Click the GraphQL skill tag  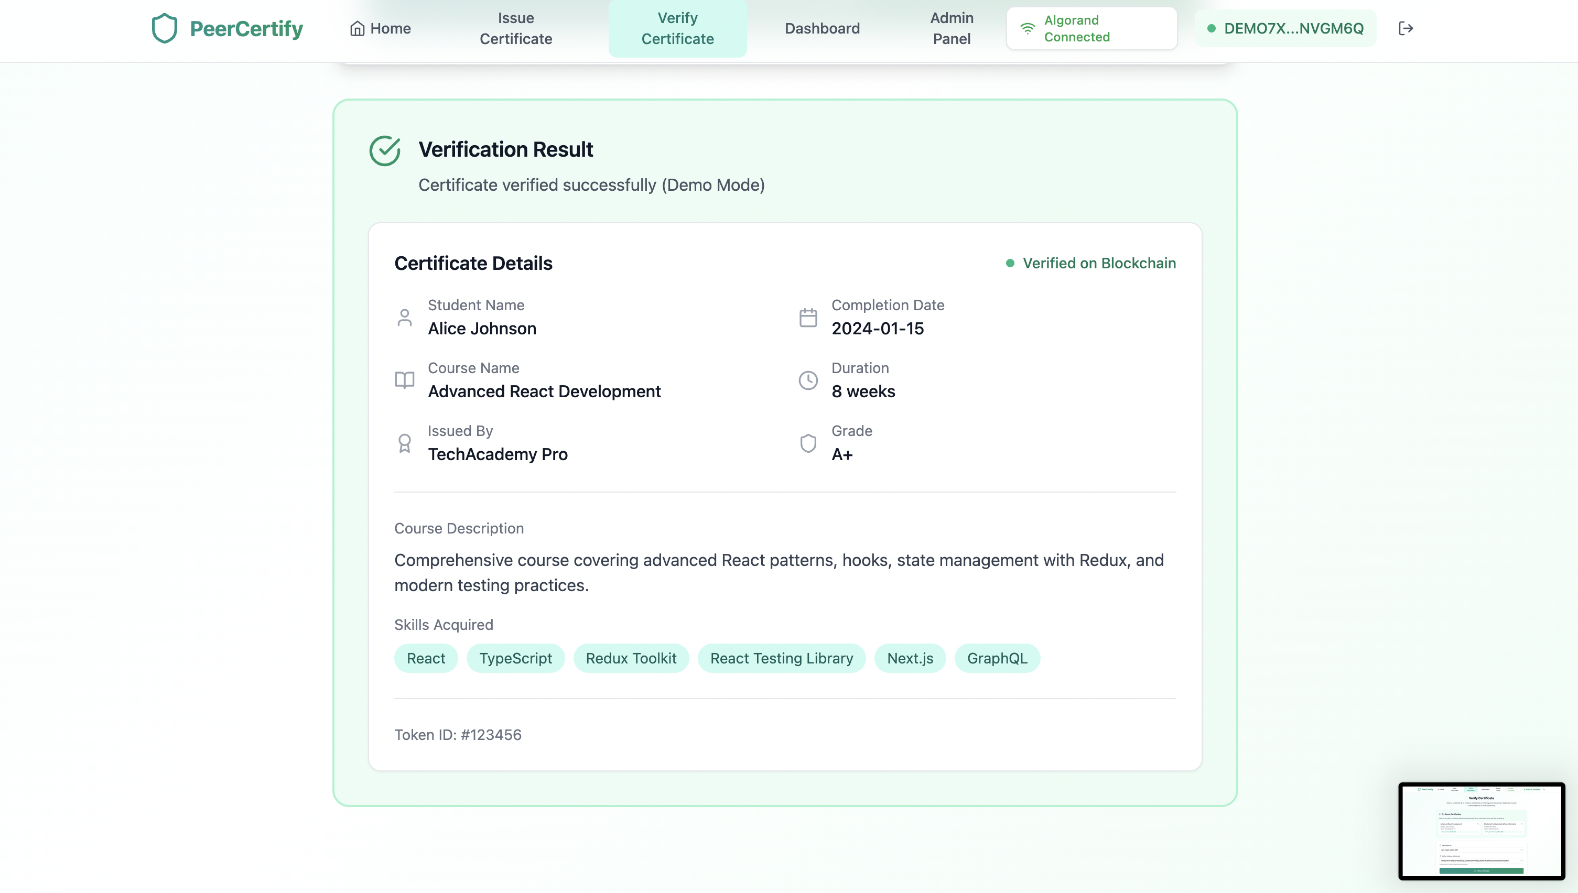(x=997, y=658)
